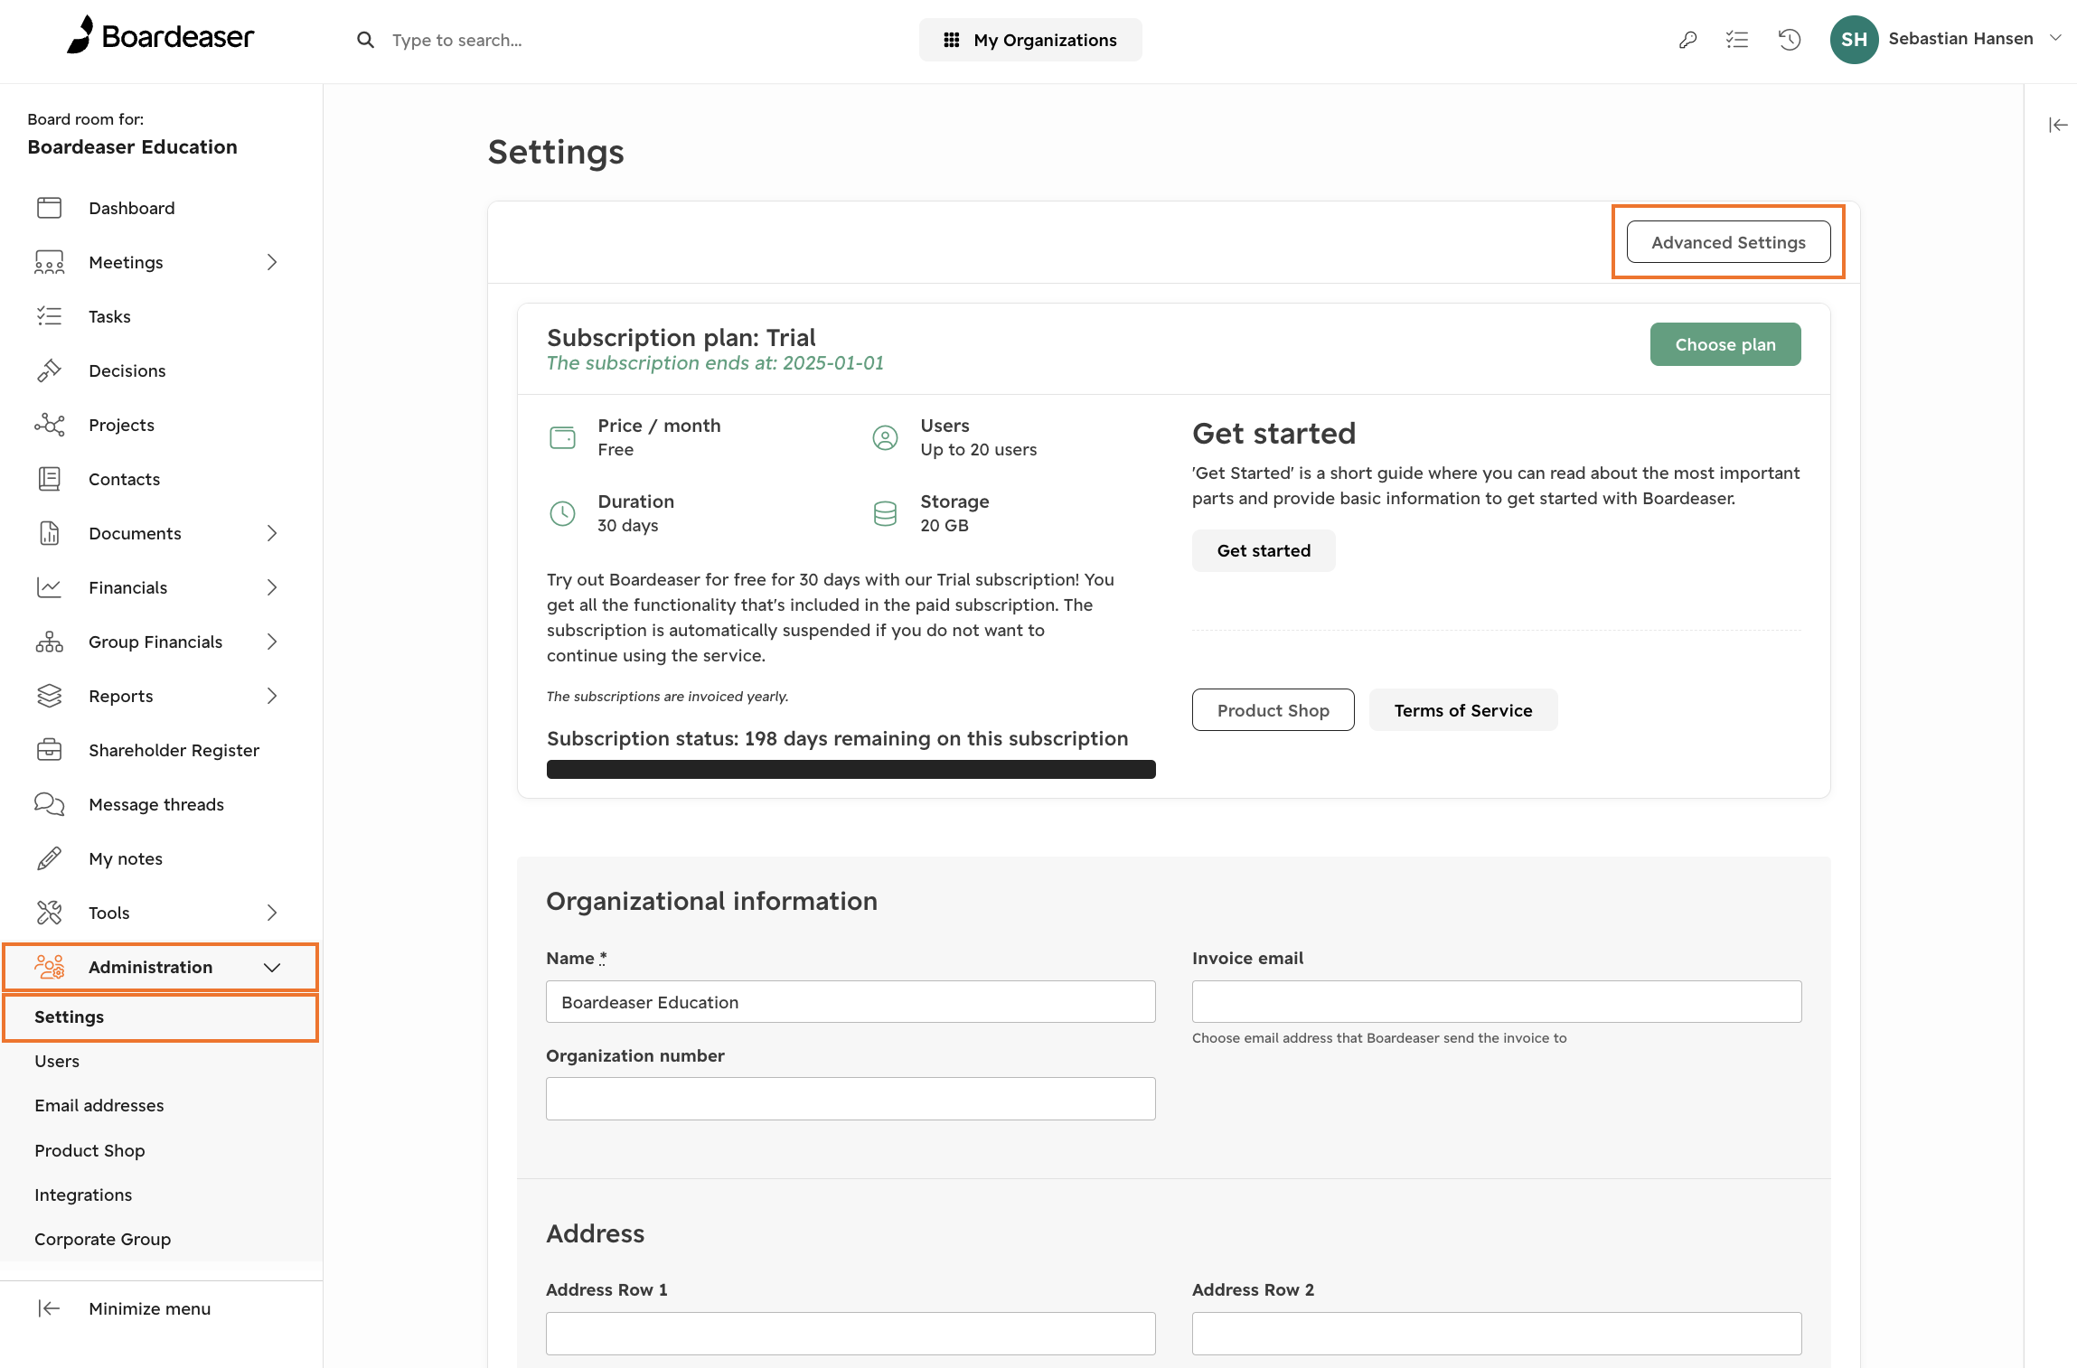Click the Get started button
Screen dimensions: 2077x1368
coord(1264,550)
